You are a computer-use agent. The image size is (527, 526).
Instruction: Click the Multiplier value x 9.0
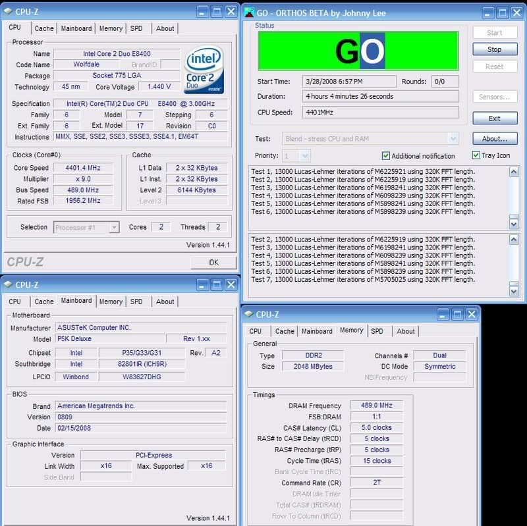83,178
